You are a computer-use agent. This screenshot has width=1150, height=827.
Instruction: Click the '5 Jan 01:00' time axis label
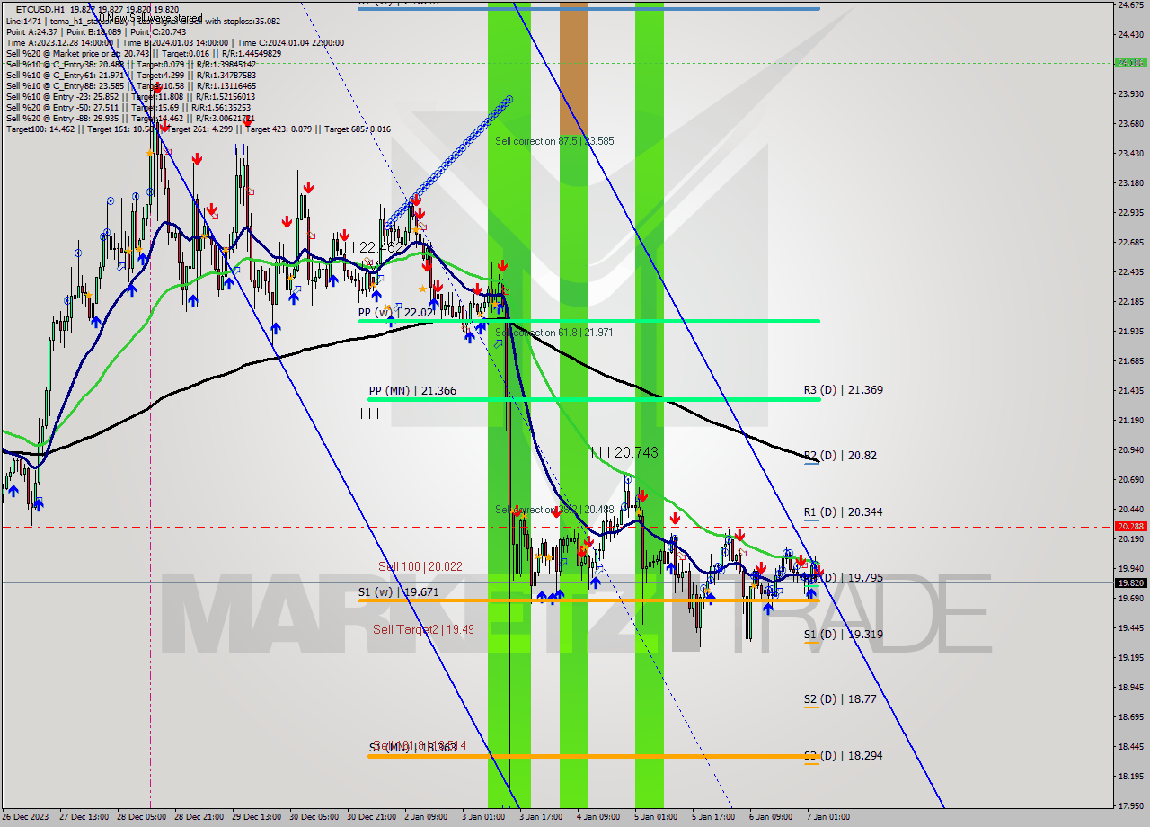tap(655, 817)
